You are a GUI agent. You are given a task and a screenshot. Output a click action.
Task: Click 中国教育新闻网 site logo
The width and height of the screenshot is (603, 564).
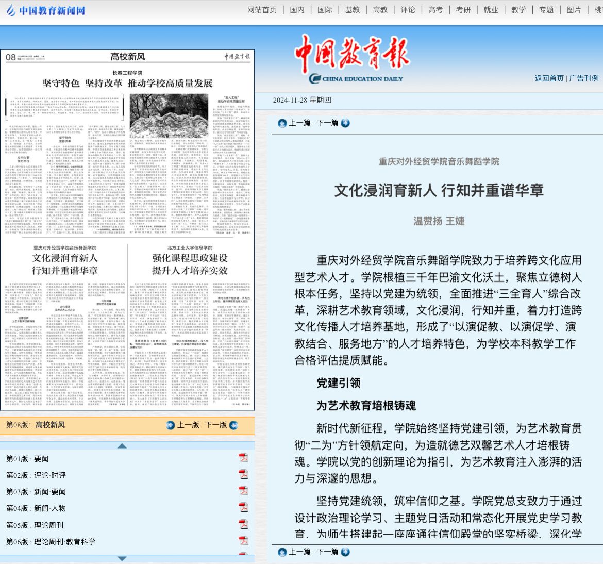tap(45, 10)
